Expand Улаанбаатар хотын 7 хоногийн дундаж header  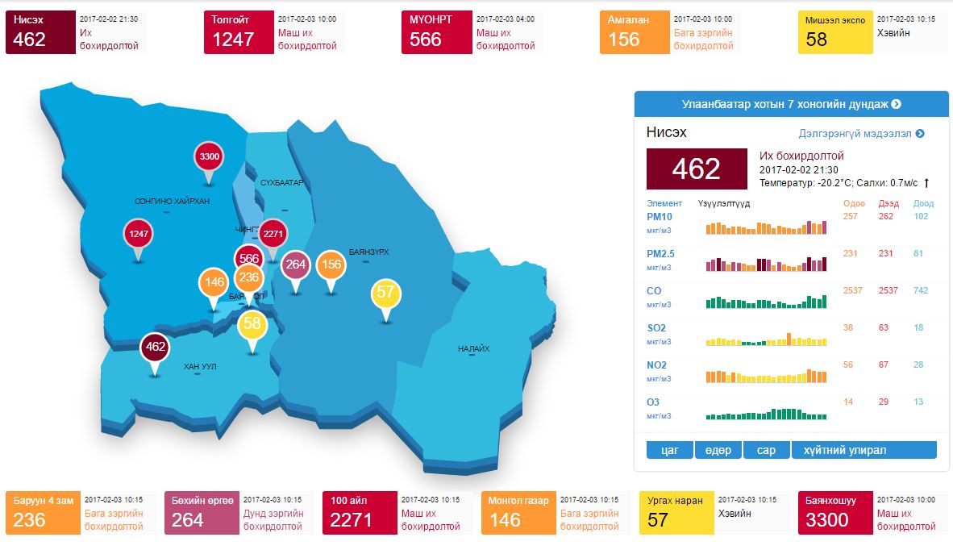point(791,104)
